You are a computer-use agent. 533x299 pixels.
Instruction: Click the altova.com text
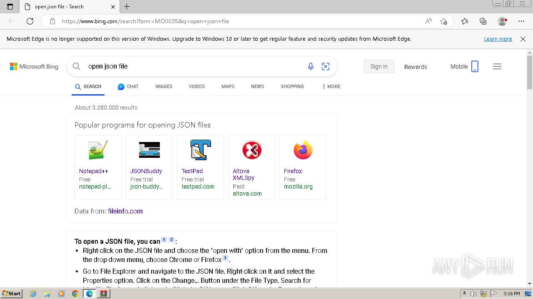247,194
